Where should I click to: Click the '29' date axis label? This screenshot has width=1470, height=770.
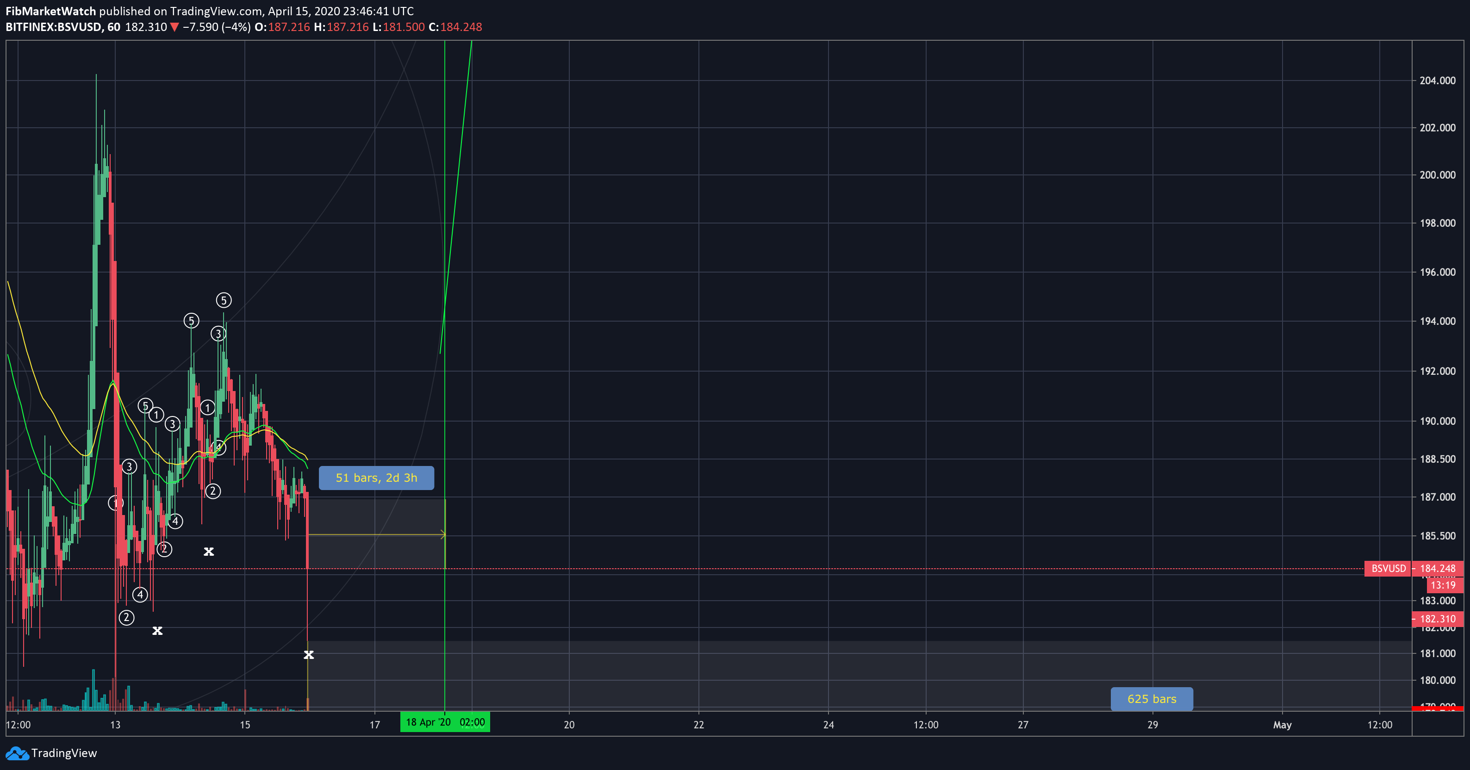[x=1152, y=725]
